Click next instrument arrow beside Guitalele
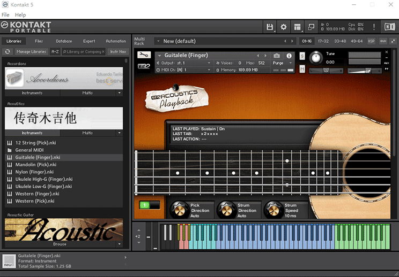This screenshot has height=277, width=399. [265, 56]
